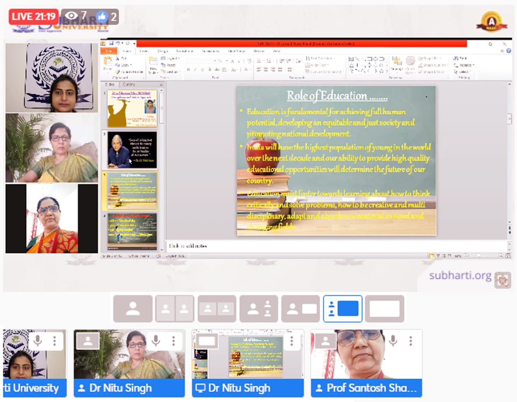Open Quick Styles in Drawing group

pyautogui.click(x=411, y=65)
